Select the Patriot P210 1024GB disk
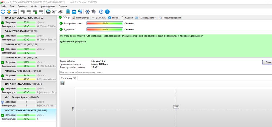Screen dimensions: 272x127 click(29, 35)
